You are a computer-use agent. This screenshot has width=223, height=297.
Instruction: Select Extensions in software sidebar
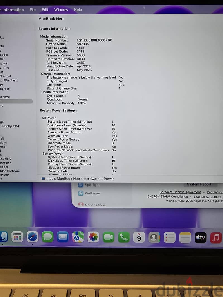click(5, 175)
